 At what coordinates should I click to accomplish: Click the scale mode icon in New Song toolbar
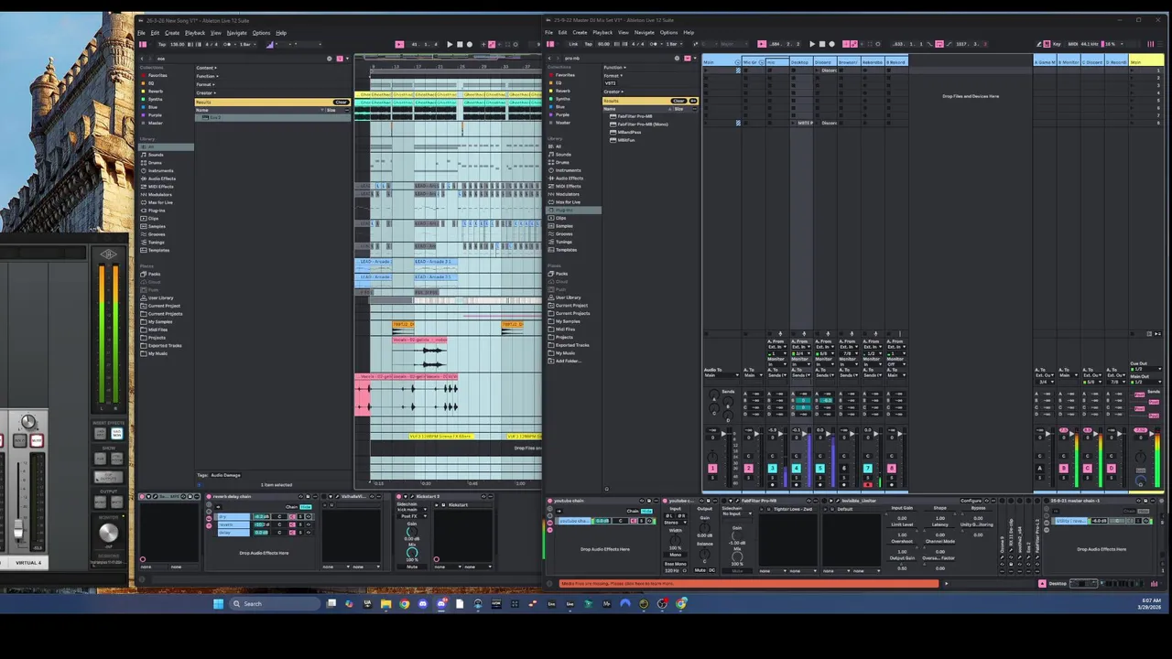pos(269,44)
